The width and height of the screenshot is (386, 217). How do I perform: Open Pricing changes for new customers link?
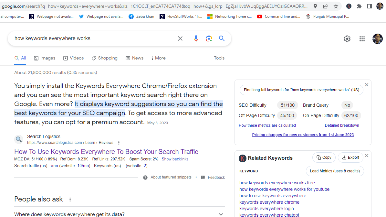point(303,135)
